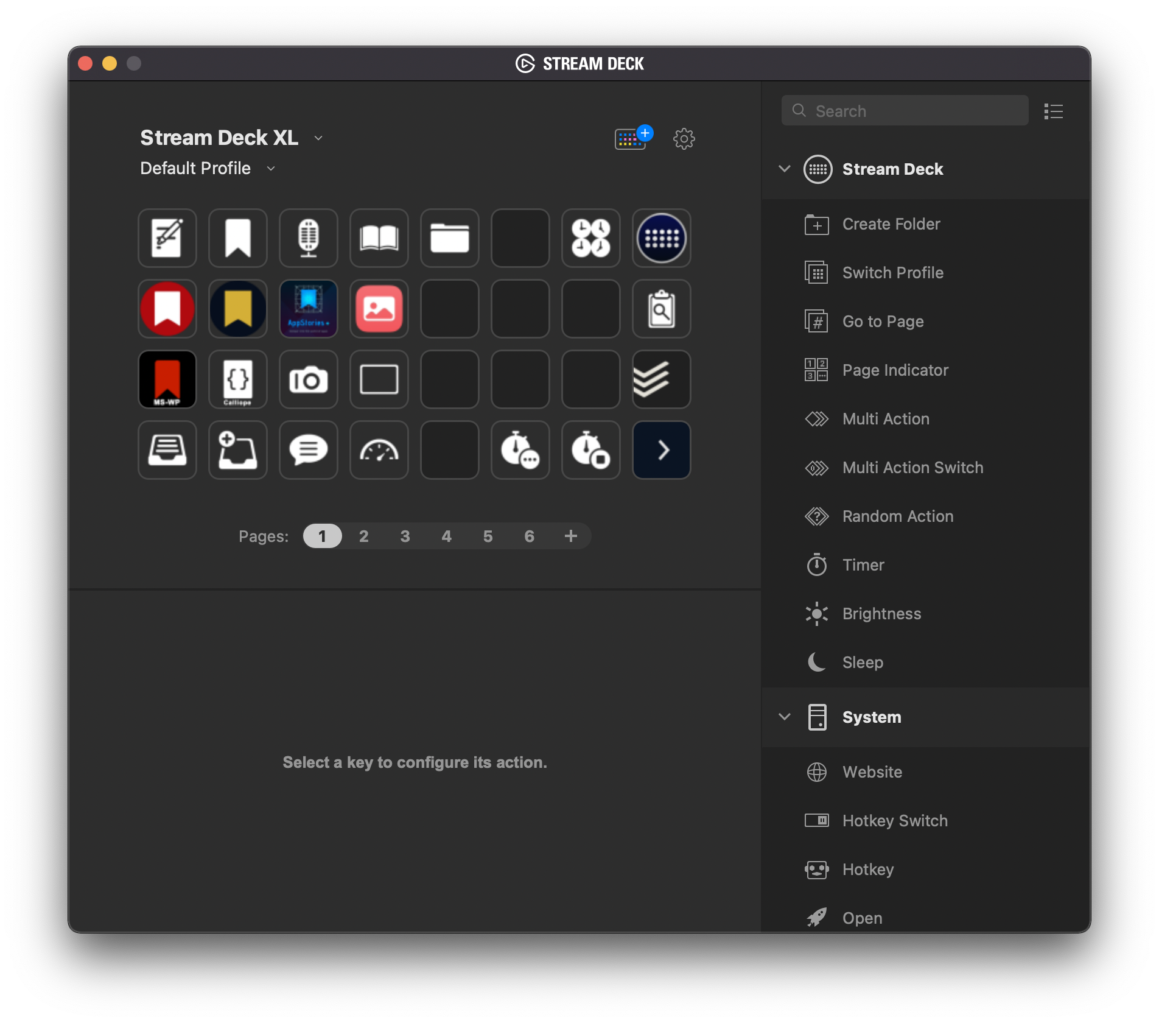Click the speedometer gauge key
Screen dimensions: 1159x1023
click(x=379, y=450)
